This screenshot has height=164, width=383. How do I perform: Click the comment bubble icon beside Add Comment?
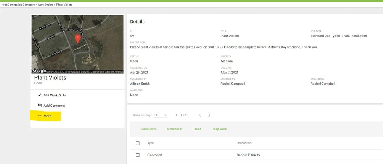(40, 106)
